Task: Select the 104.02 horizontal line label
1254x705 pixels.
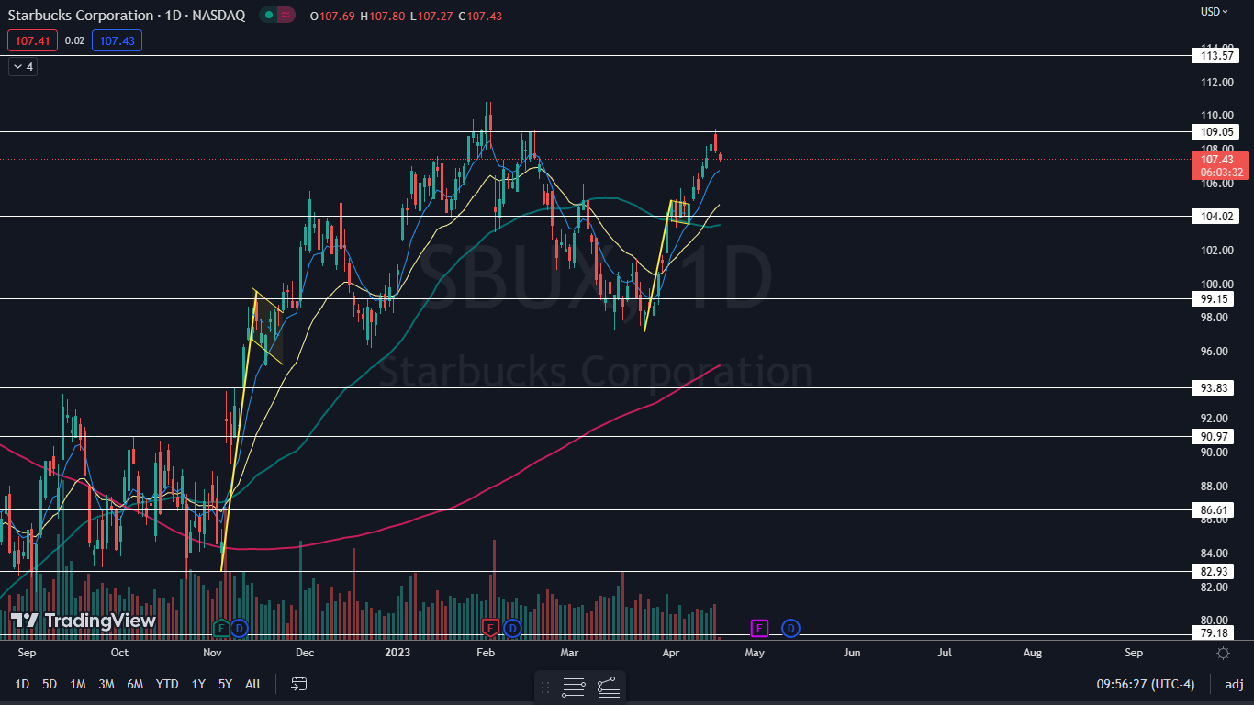Action: point(1216,217)
